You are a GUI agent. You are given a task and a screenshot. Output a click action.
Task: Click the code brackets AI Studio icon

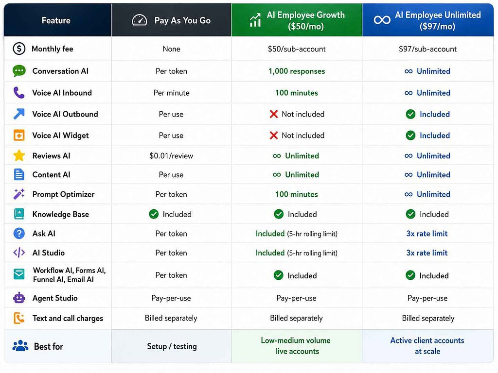(x=19, y=253)
